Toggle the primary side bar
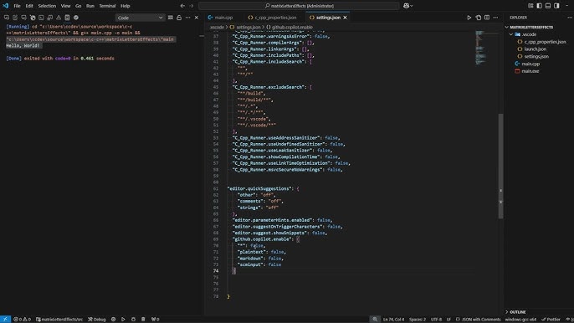 pyautogui.click(x=539, y=6)
